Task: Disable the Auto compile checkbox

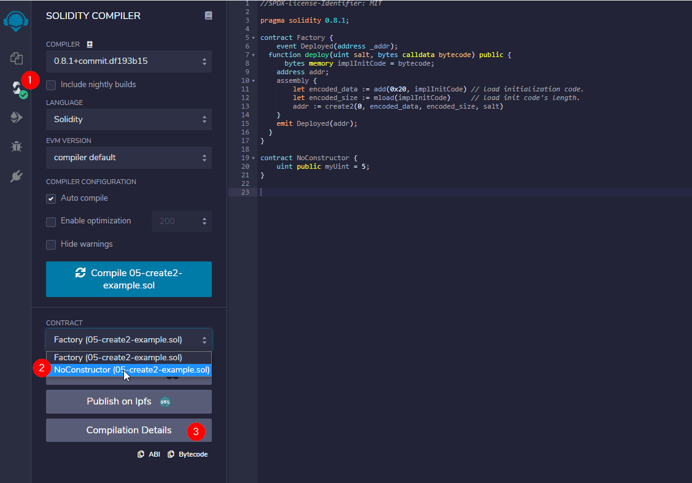Action: pyautogui.click(x=51, y=198)
